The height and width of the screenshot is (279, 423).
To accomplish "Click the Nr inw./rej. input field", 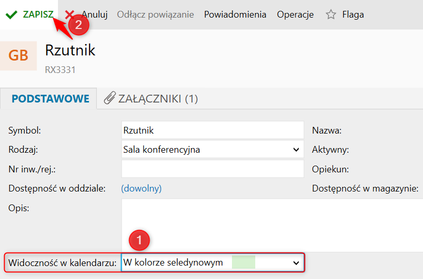I will pyautogui.click(x=213, y=169).
